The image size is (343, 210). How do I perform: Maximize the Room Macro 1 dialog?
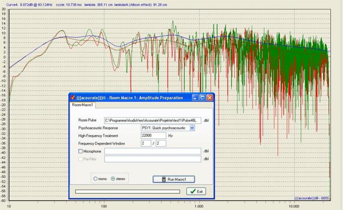202,98
